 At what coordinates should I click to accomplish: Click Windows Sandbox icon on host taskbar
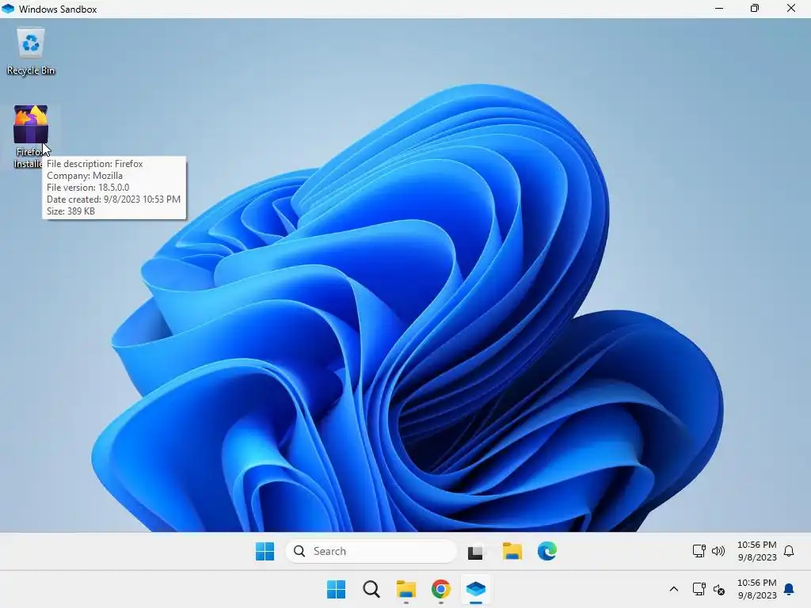pos(476,589)
